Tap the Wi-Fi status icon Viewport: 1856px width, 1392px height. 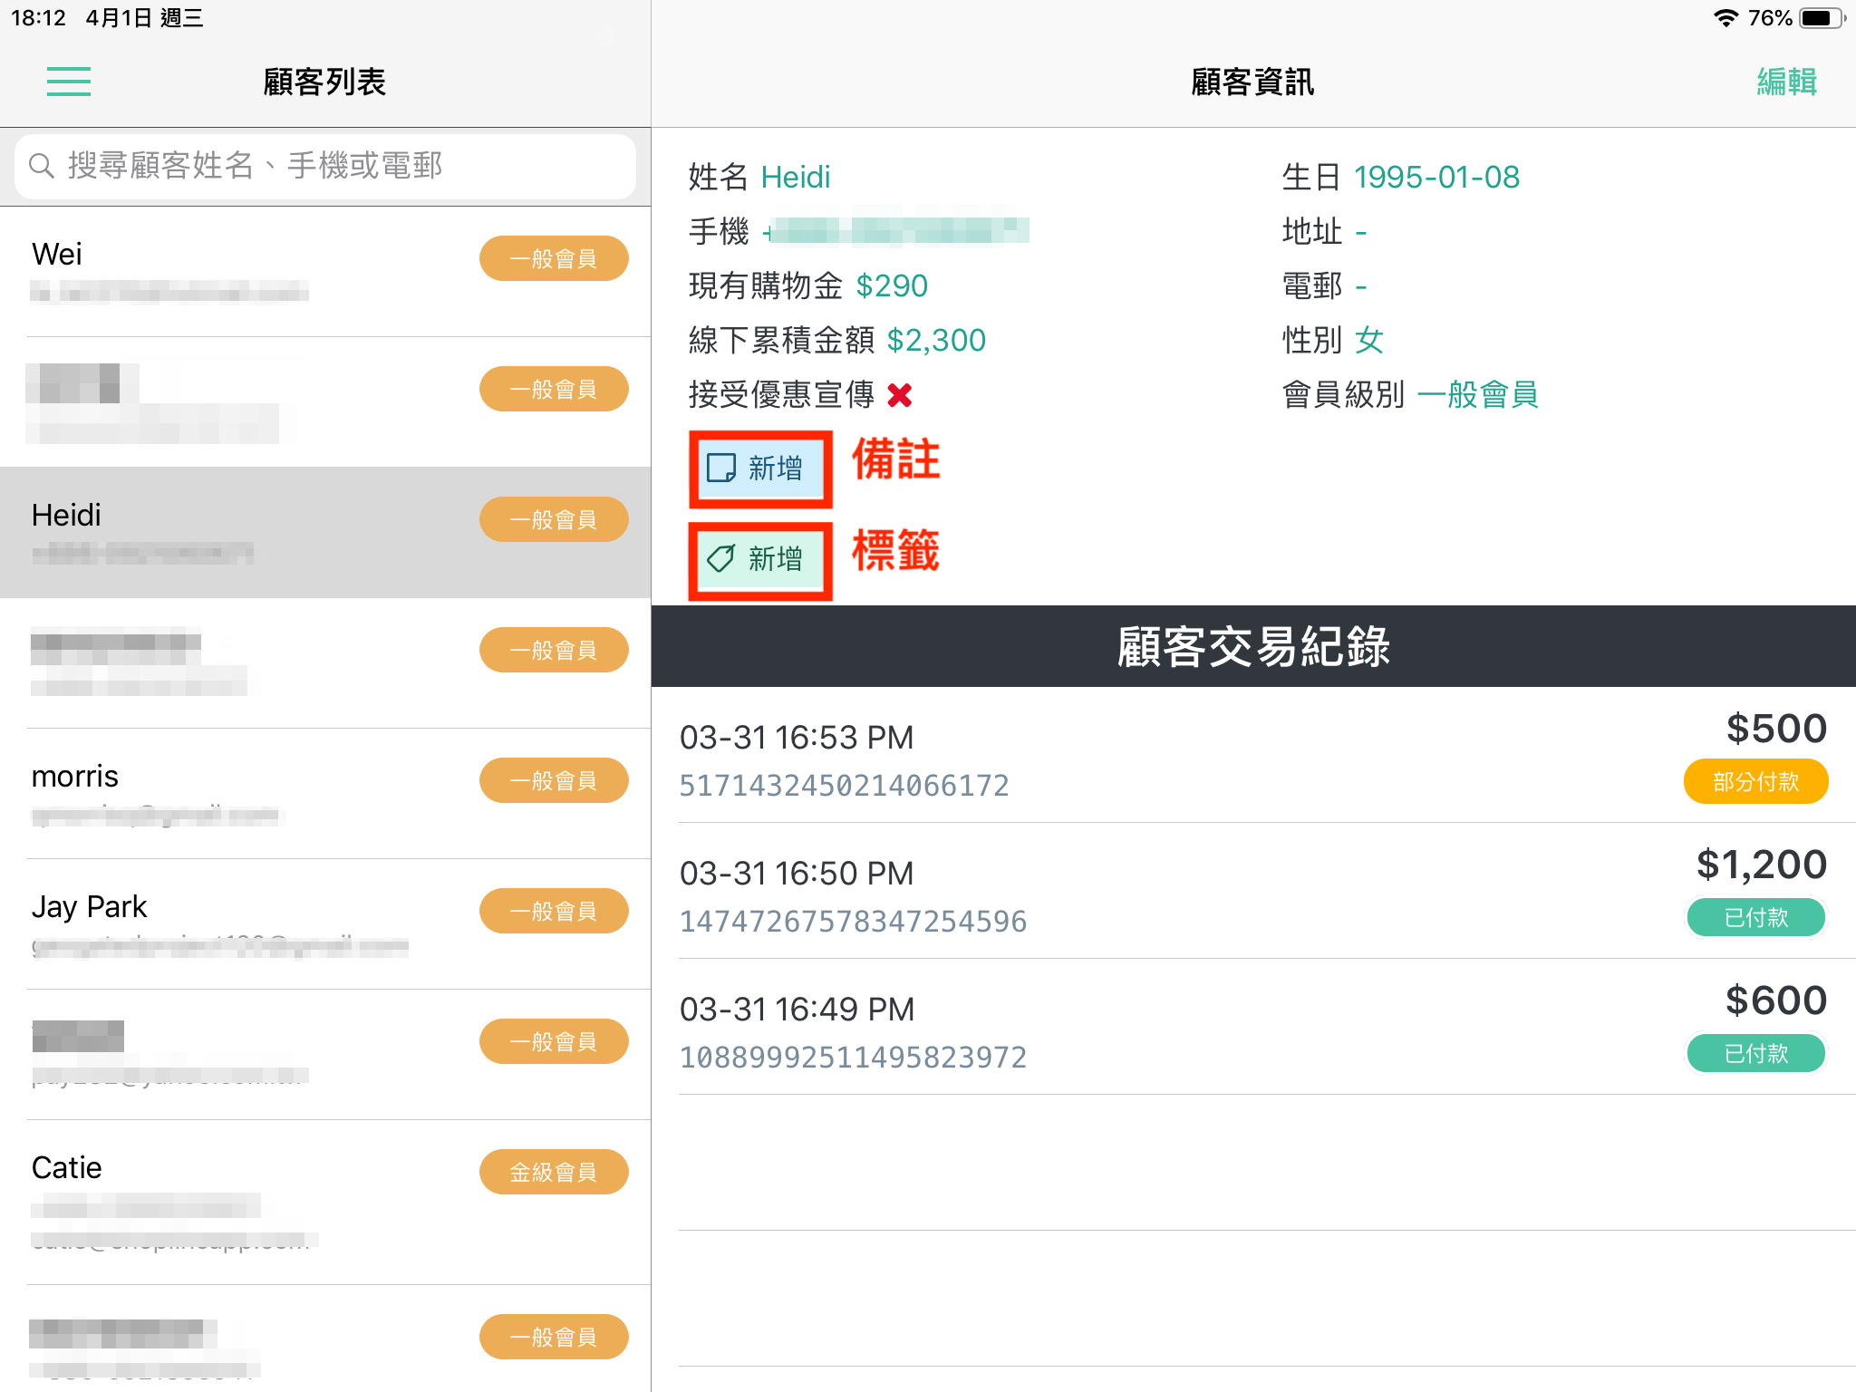1725,18
